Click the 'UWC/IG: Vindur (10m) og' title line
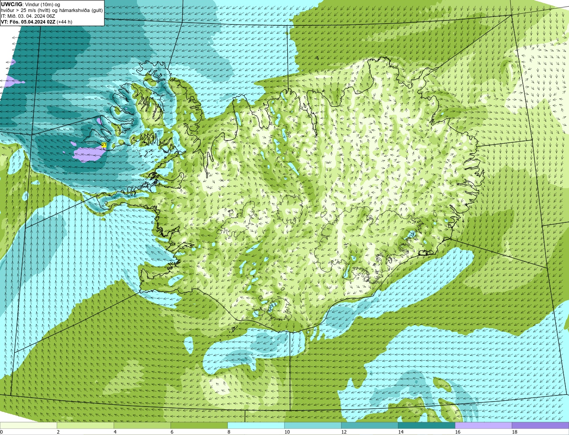The height and width of the screenshot is (435, 569). click(31, 4)
